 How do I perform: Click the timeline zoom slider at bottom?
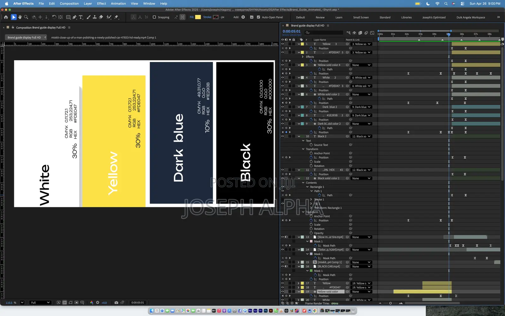coord(390,303)
